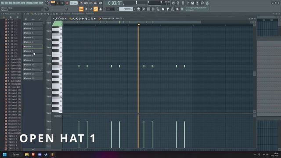This screenshot has height=158, width=281.
Task: Adjust the master pitch knob
Action: 47,9
